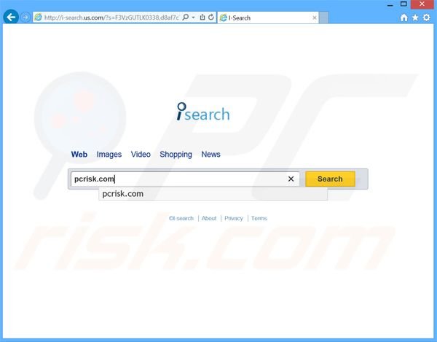Open favorites with the star icon
The width and height of the screenshot is (437, 342).
coord(415,18)
